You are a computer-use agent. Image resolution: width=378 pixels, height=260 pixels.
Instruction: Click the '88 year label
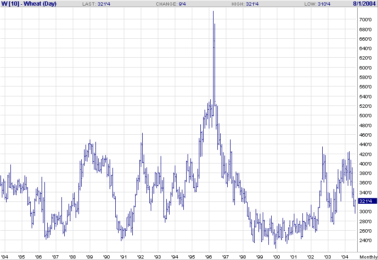(73, 257)
